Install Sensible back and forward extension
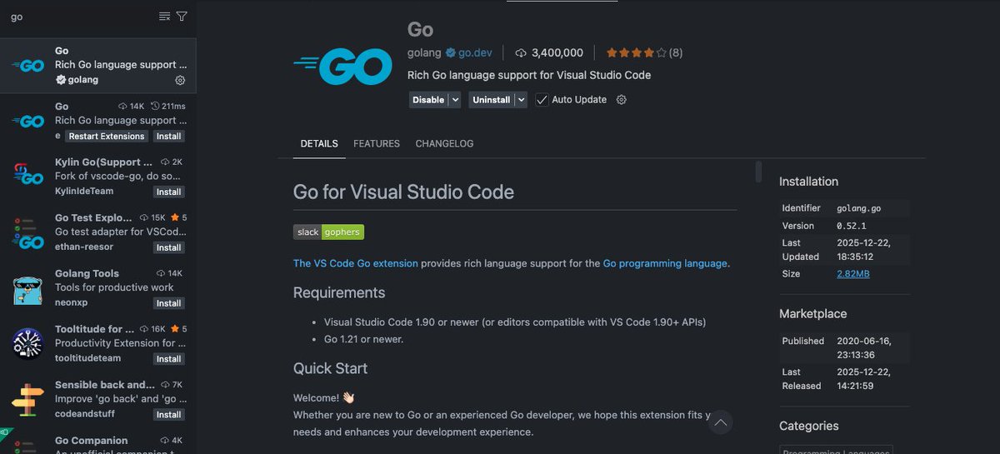 coord(168,415)
